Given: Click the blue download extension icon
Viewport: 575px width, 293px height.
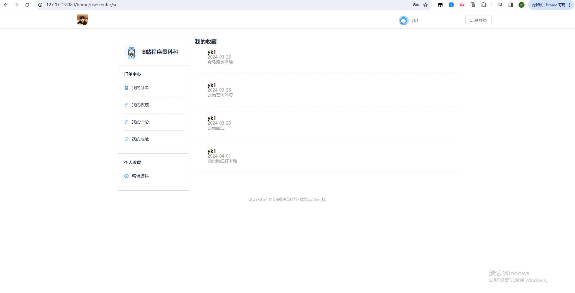Looking at the screenshot, I should tap(451, 5).
